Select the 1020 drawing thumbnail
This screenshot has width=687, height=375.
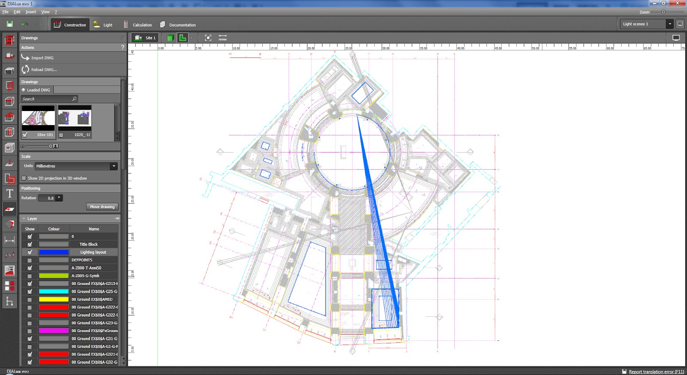[75, 118]
